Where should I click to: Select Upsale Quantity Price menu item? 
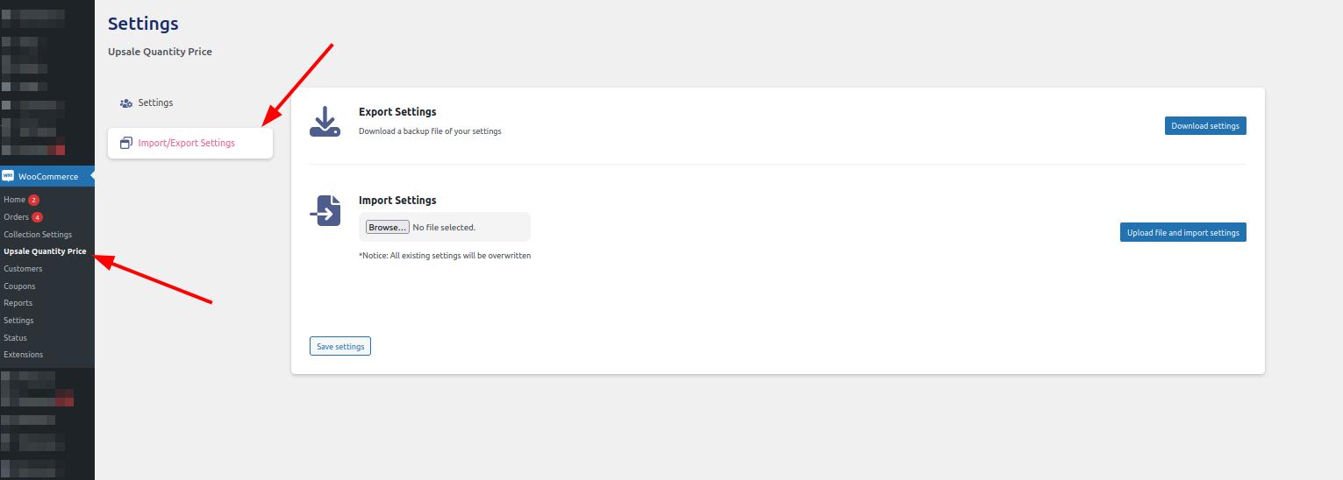(x=45, y=251)
